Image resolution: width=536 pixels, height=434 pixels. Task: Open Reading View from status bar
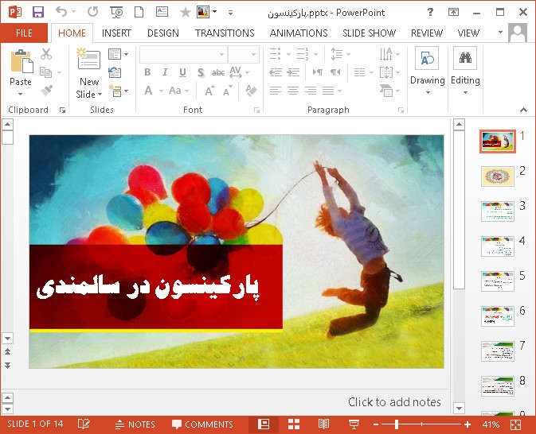(323, 424)
